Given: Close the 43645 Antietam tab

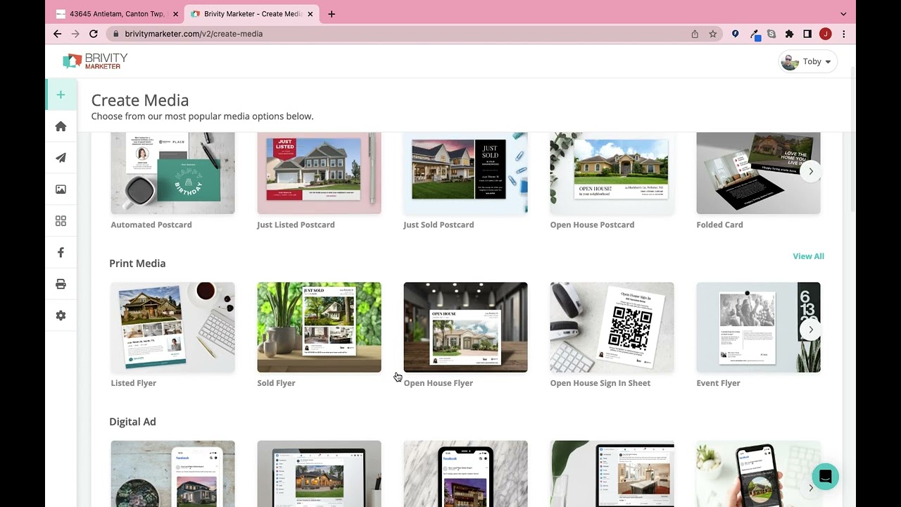Looking at the screenshot, I should pyautogui.click(x=175, y=14).
